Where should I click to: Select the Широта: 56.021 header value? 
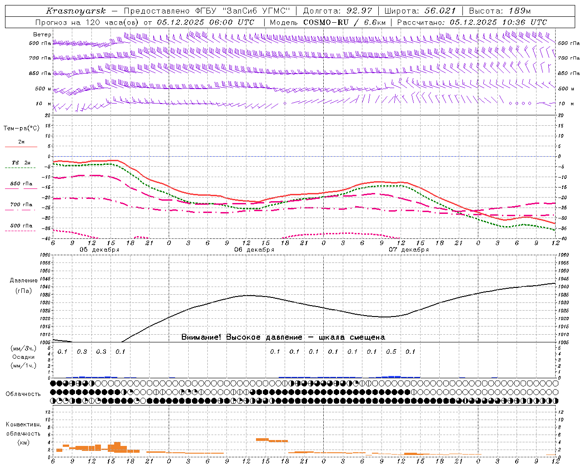[x=420, y=11]
